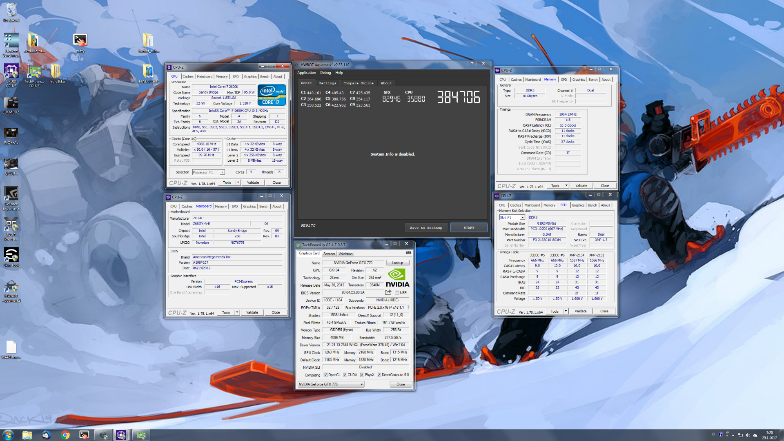Image resolution: width=784 pixels, height=441 pixels.
Task: Open the Roskakori recycle bin desktop icon
Action: (11, 12)
